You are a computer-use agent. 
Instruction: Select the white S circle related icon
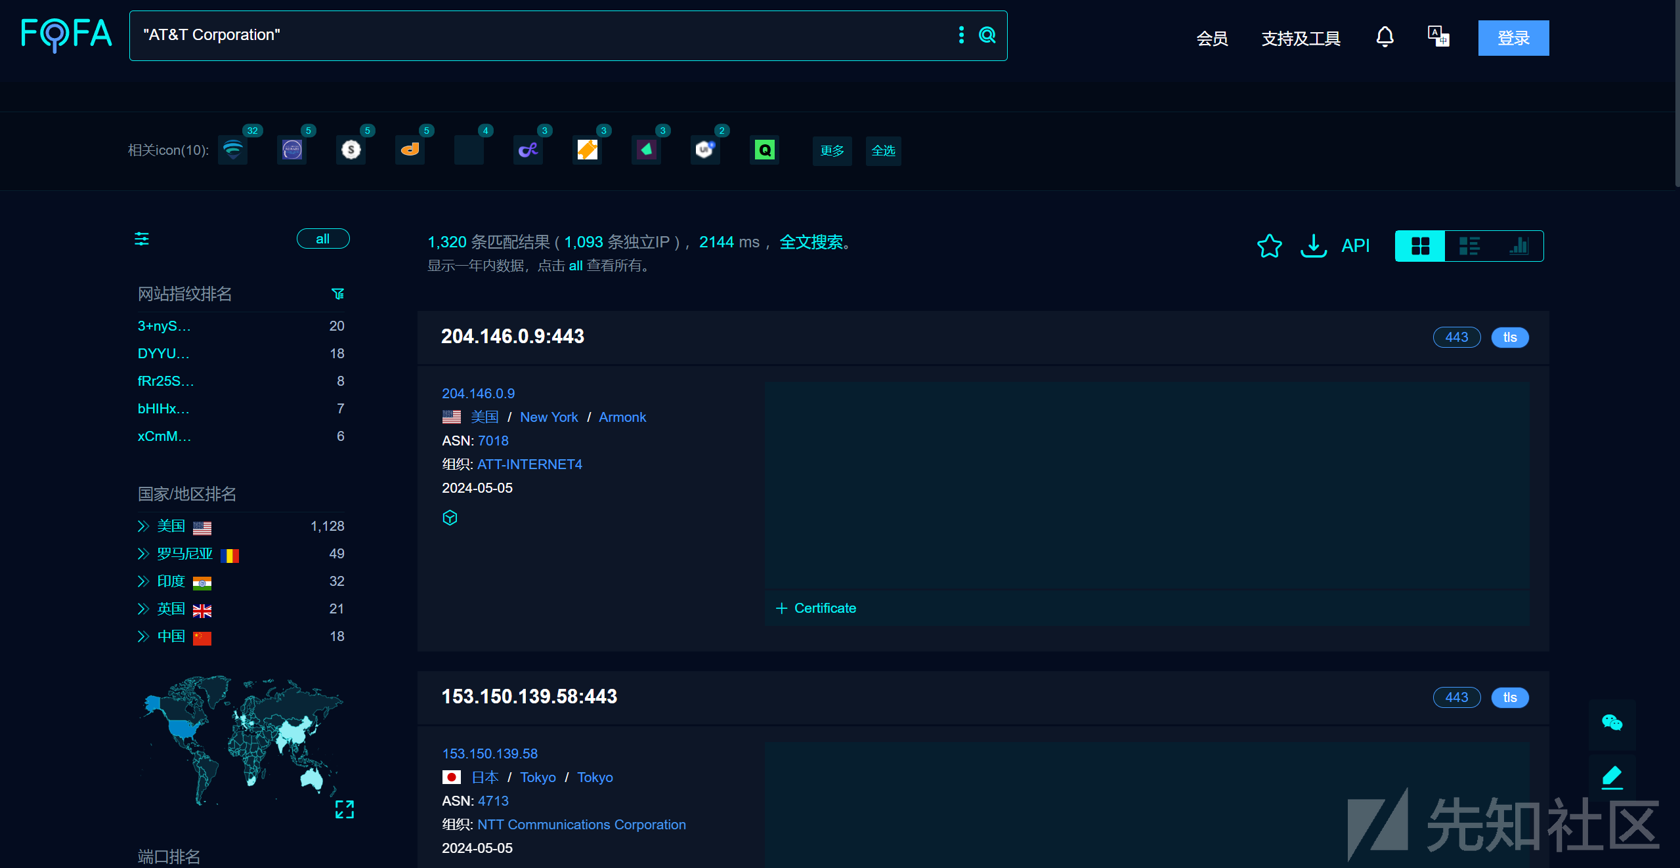click(351, 150)
